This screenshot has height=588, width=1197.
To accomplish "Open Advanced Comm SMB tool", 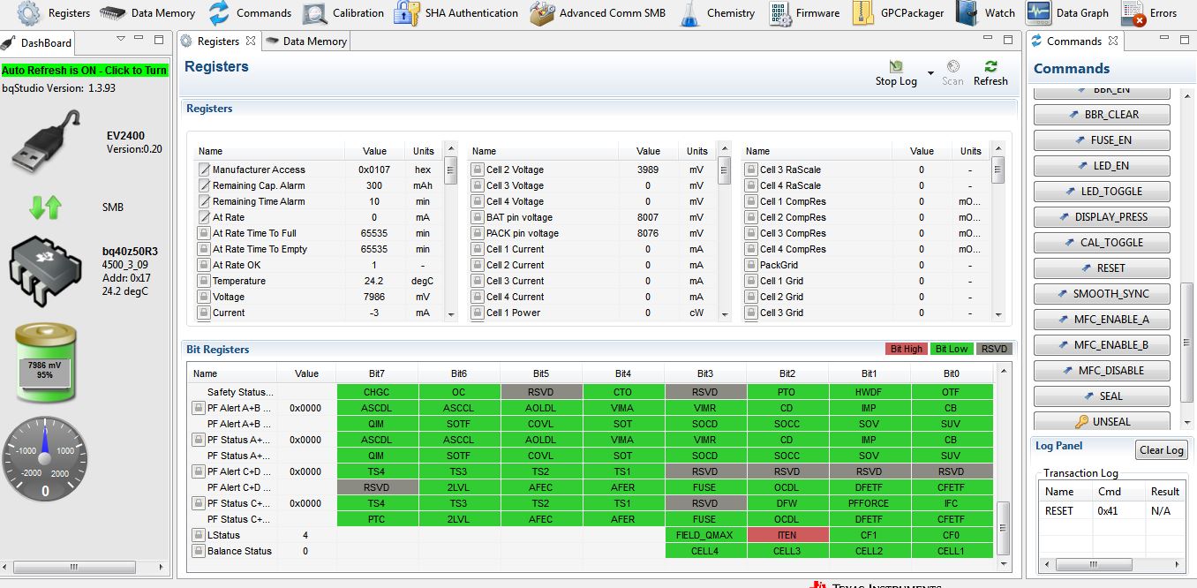I will click(x=598, y=13).
